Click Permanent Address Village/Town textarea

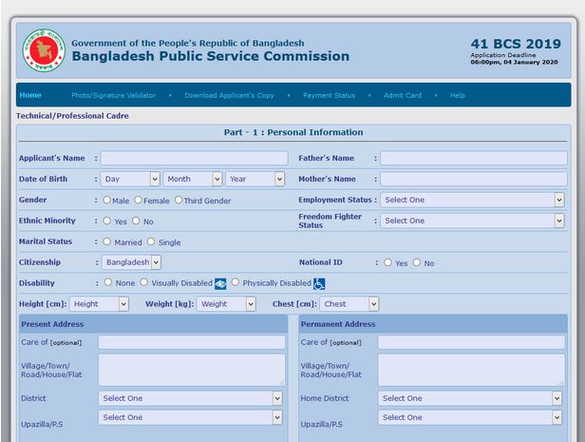[x=472, y=370]
